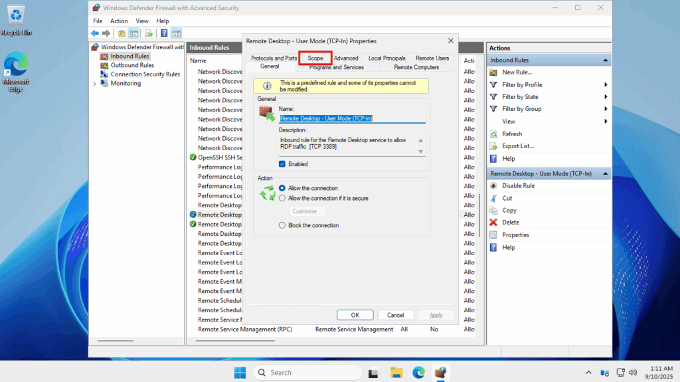Click the Export List toolbar icon
This screenshot has height=382, width=680.
pos(148,33)
